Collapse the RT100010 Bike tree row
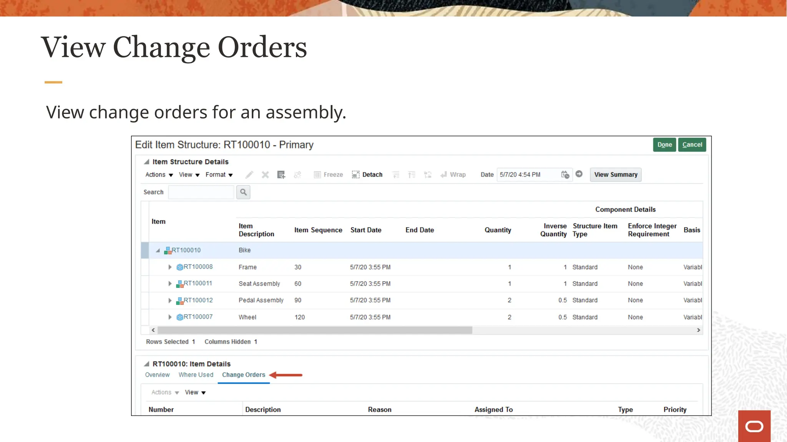Image resolution: width=787 pixels, height=442 pixels. (158, 251)
